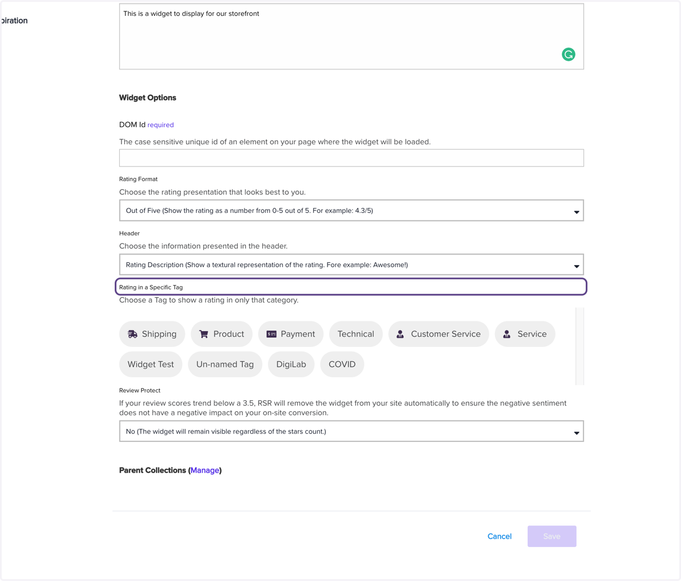Select the COVID tag

342,364
